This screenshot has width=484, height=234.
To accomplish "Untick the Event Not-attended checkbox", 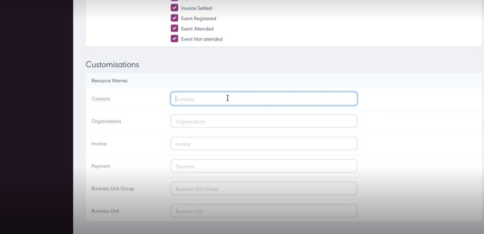I will (x=174, y=39).
